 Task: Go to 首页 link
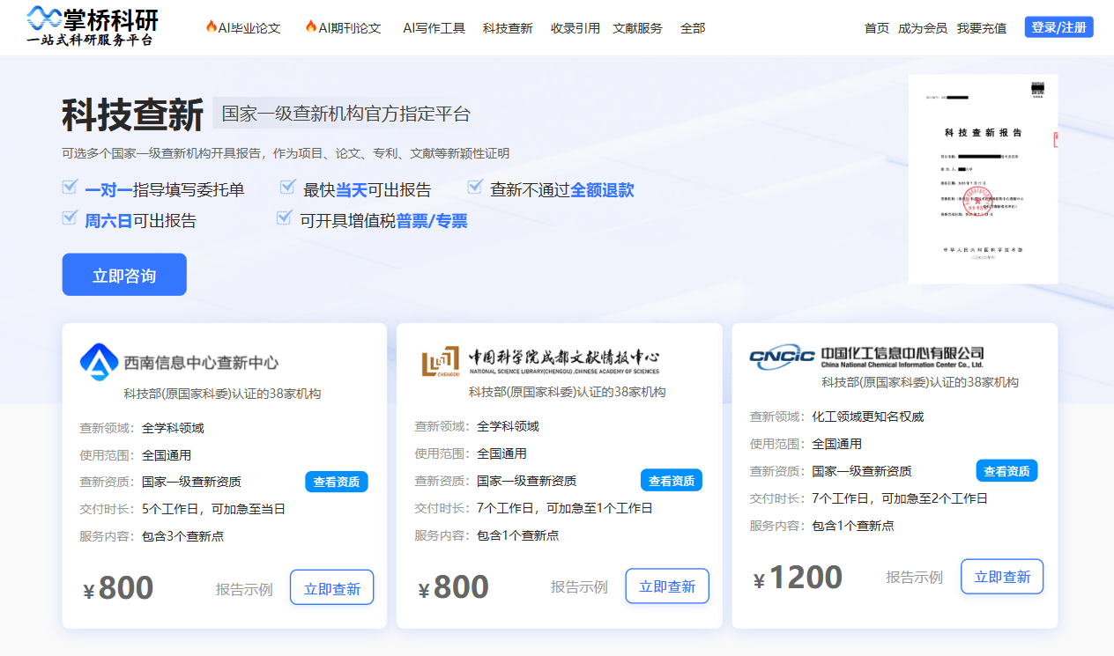(877, 28)
